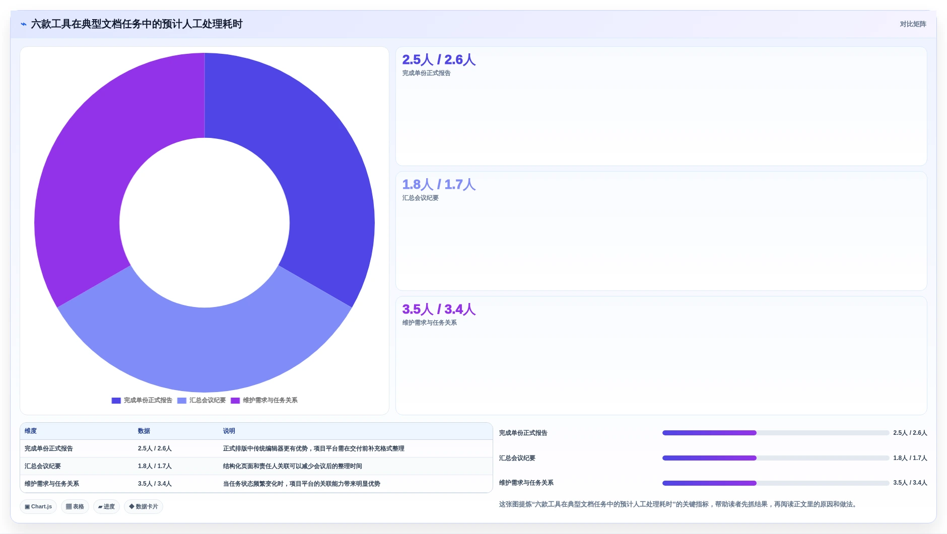Click the blue icon beside the dashboard title

pos(24,24)
